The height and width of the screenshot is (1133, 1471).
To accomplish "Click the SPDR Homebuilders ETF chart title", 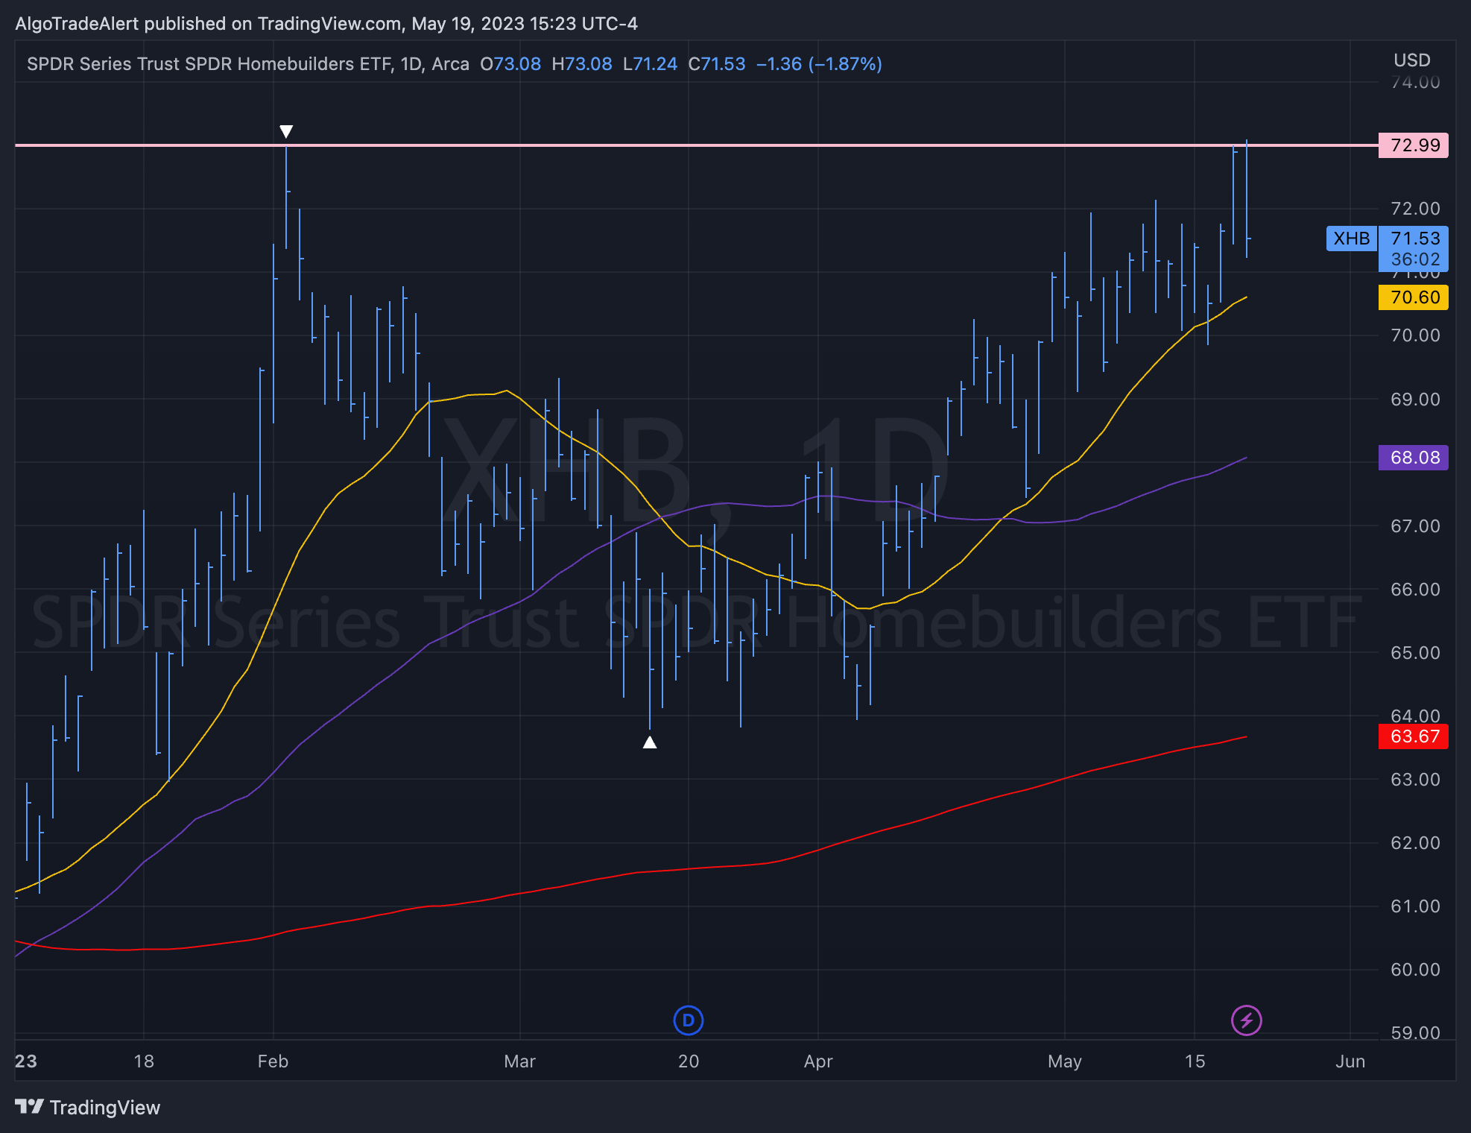I will (248, 64).
